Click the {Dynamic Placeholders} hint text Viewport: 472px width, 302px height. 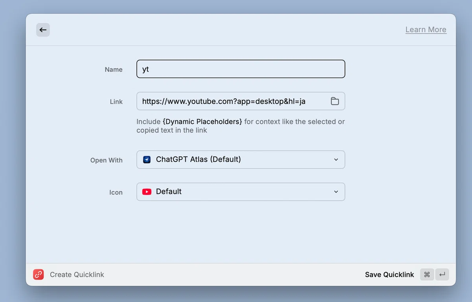pyautogui.click(x=203, y=122)
